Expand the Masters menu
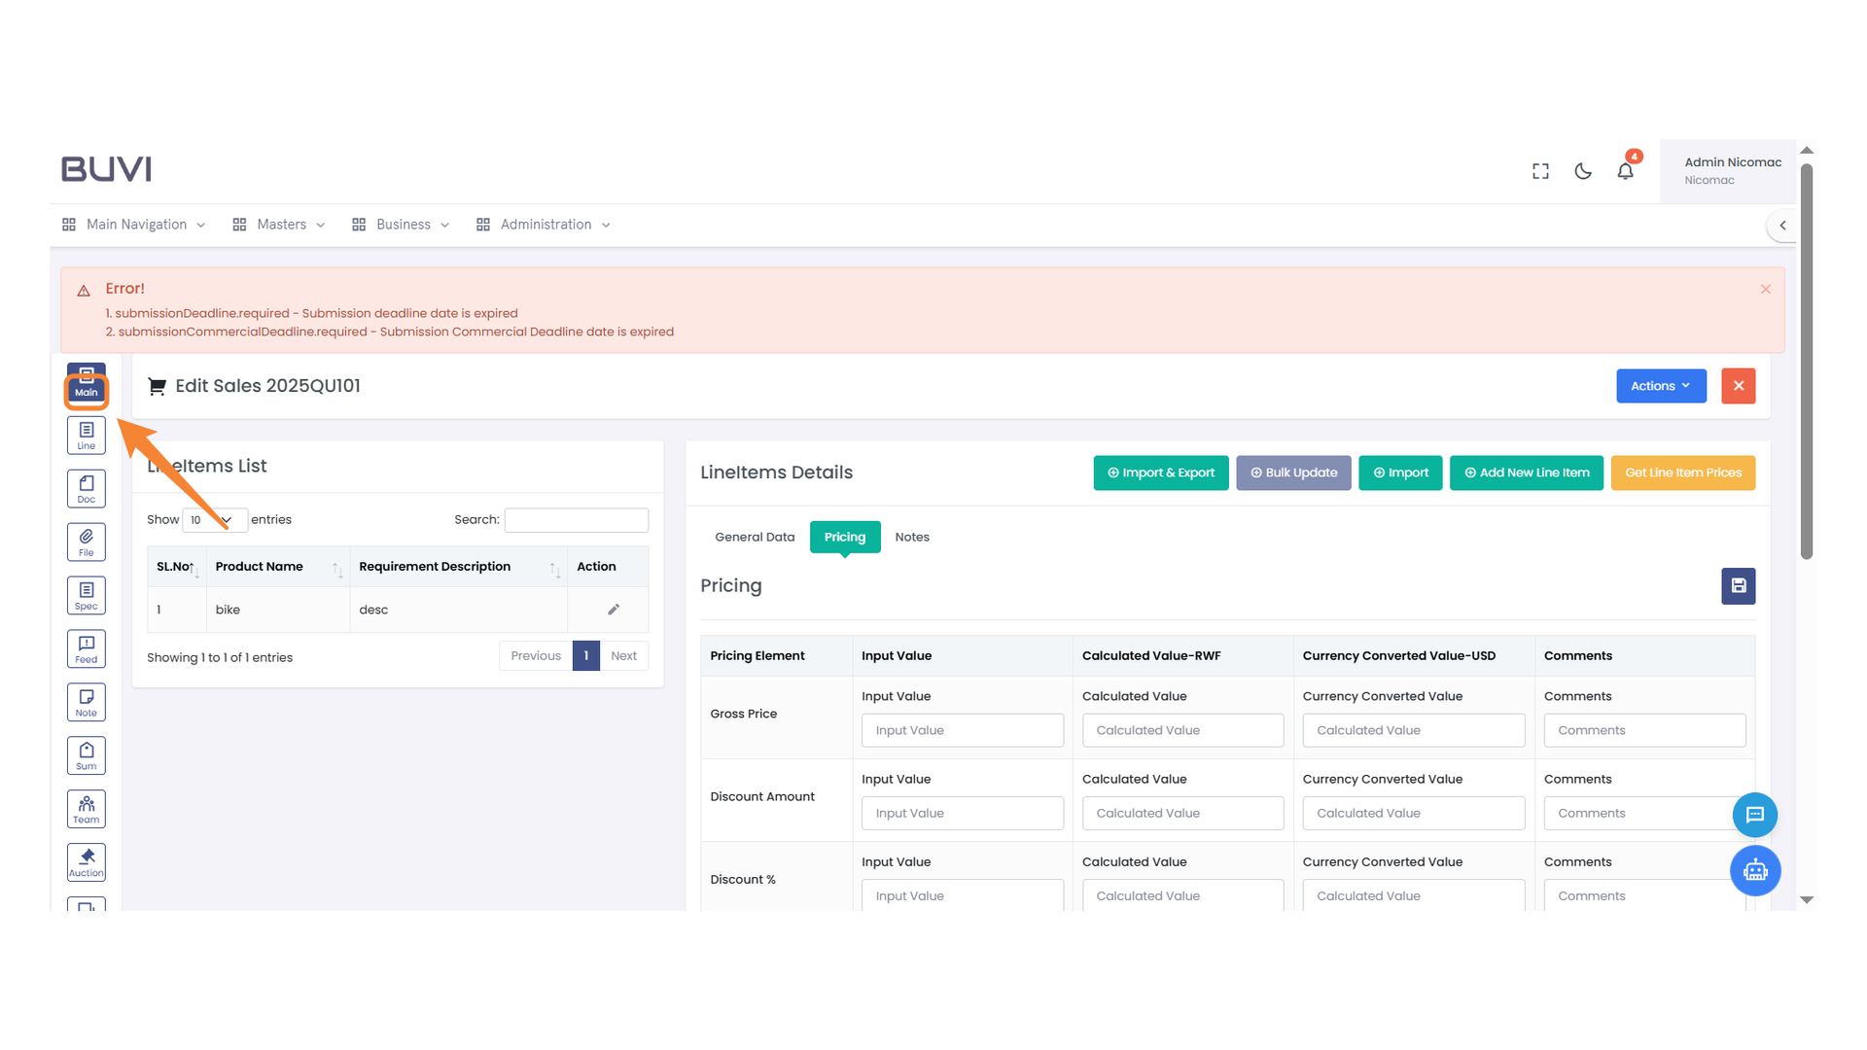 click(280, 225)
